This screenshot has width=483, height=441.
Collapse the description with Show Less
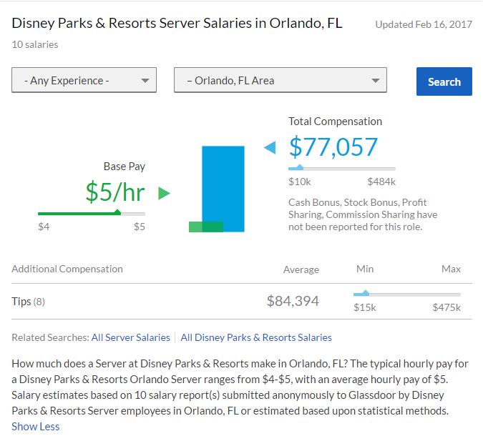coord(36,427)
